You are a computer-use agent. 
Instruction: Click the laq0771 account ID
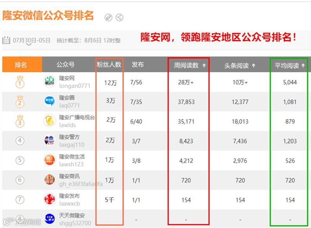tap(70, 106)
